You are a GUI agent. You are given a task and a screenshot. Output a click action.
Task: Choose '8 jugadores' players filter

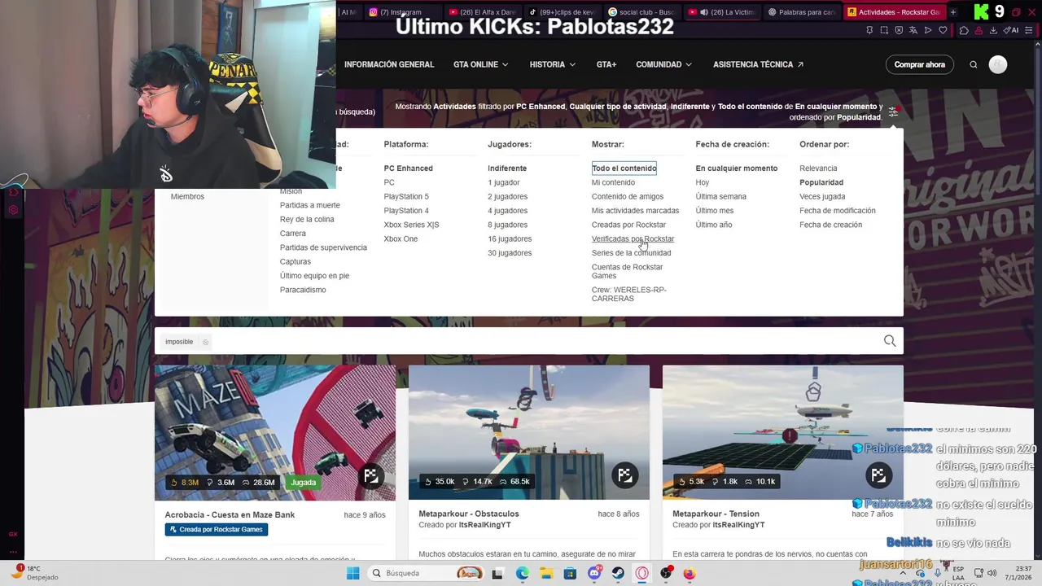pyautogui.click(x=507, y=225)
